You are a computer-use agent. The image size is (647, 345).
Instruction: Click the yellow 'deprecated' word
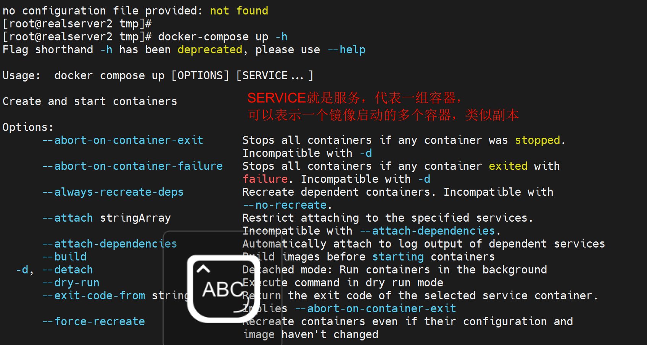(x=210, y=50)
